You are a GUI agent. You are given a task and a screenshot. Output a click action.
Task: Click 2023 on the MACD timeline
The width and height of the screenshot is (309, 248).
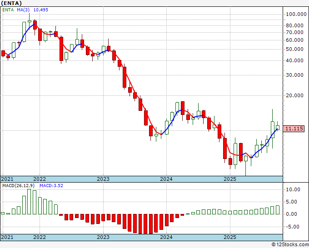(x=103, y=237)
